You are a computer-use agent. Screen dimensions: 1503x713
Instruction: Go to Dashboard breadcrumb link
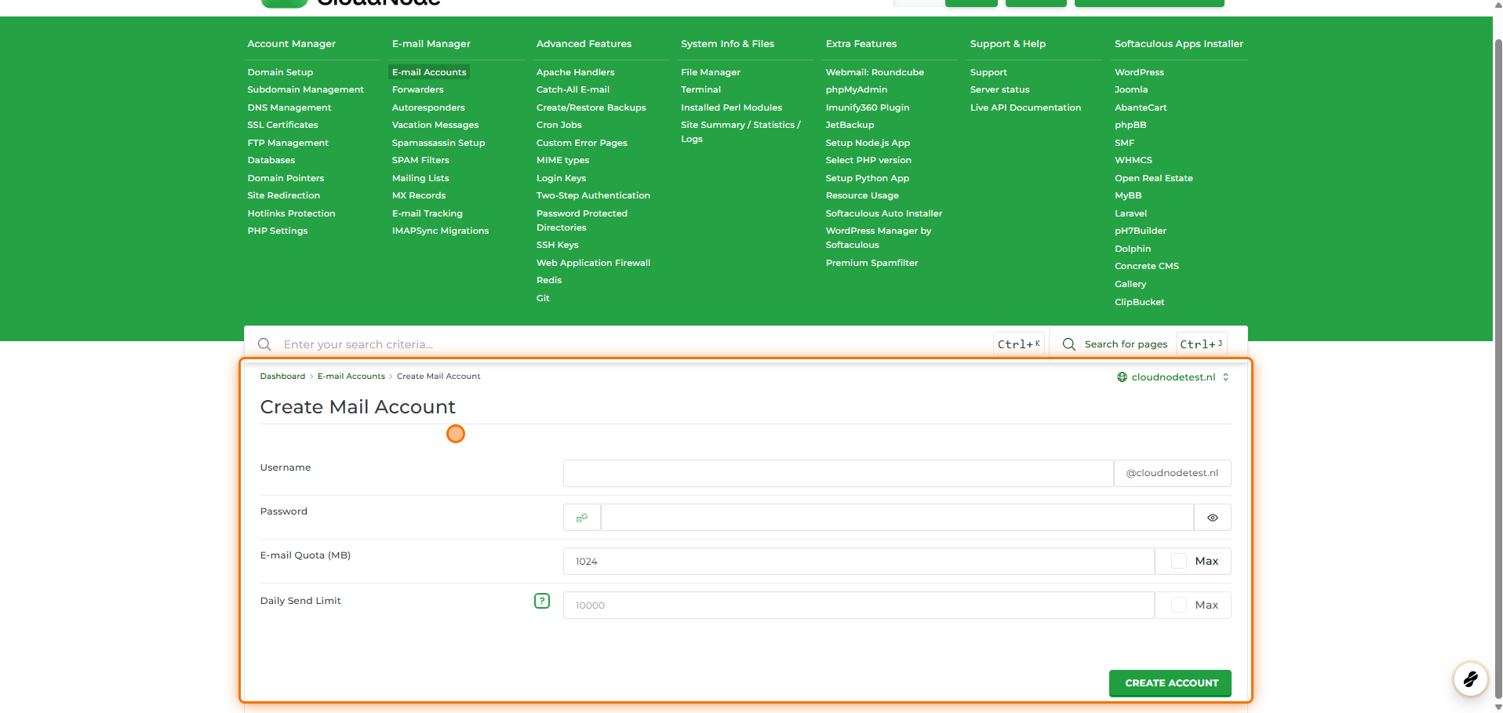(282, 377)
